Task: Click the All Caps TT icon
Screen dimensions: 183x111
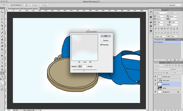Action: [x=162, y=29]
